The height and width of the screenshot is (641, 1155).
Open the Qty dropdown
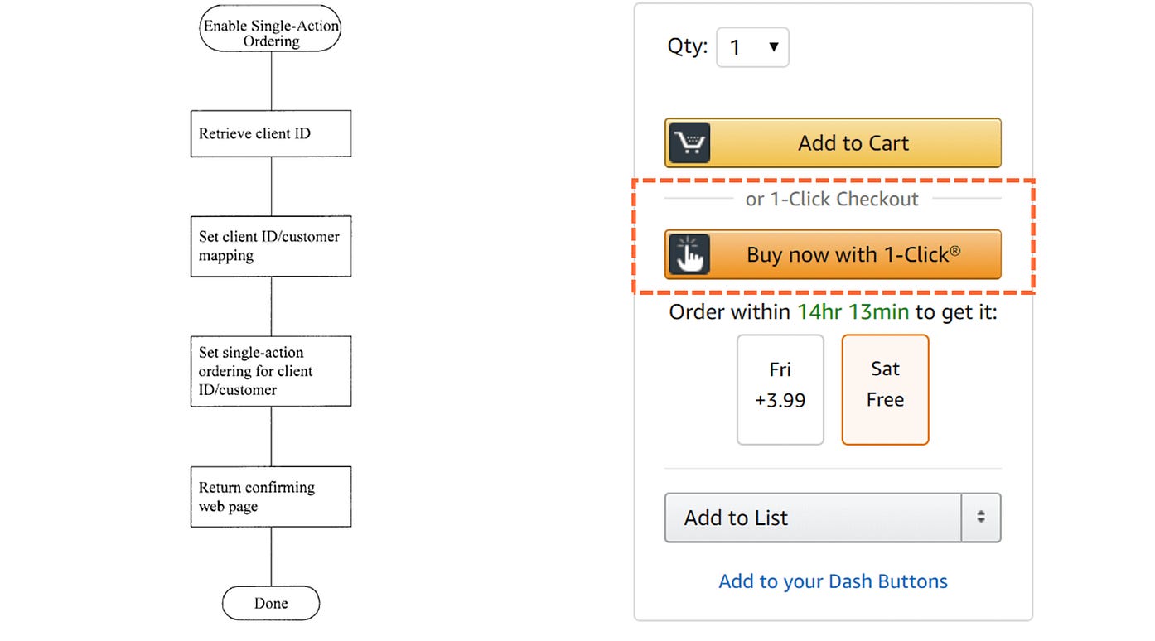[752, 47]
